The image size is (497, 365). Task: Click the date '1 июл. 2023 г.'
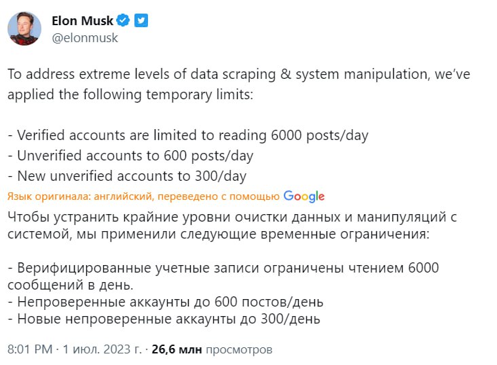point(101,349)
